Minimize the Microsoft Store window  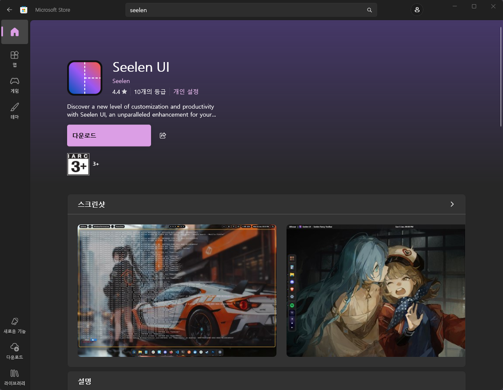pyautogui.click(x=455, y=6)
